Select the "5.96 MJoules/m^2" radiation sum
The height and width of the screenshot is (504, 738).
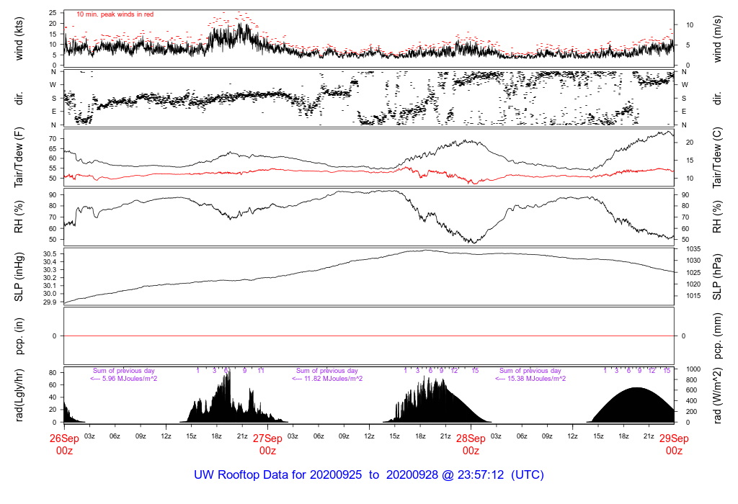pyautogui.click(x=130, y=379)
